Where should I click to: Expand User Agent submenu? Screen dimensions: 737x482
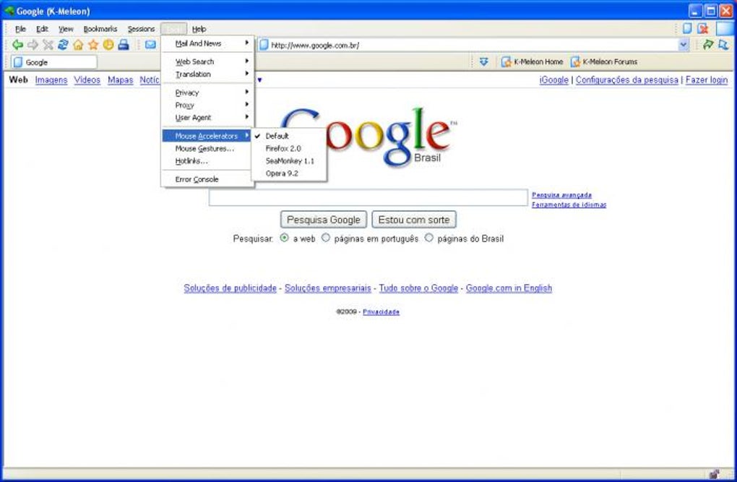pos(207,118)
